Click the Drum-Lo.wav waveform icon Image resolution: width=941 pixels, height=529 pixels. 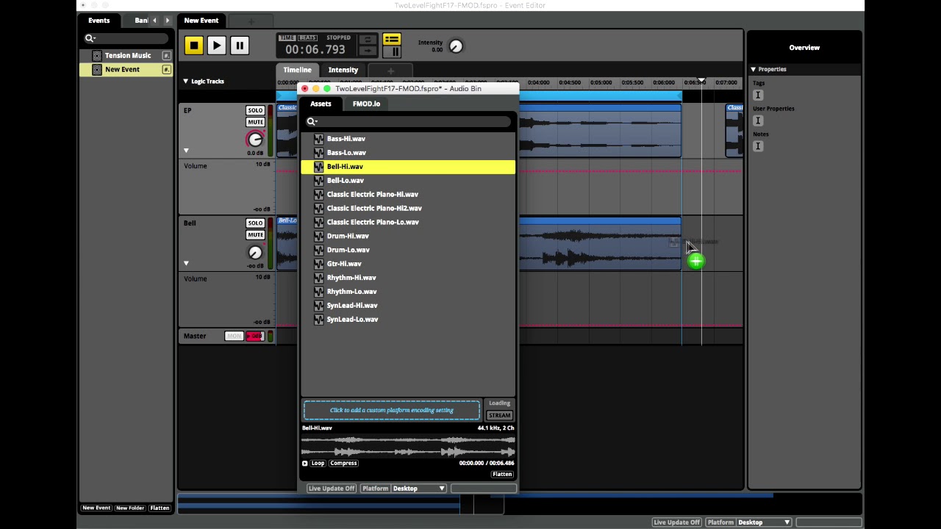coord(318,251)
